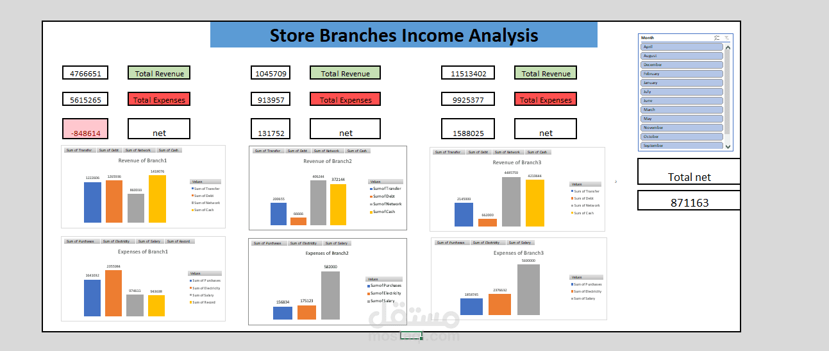Open Values legend button in Expenses of Branch3
This screenshot has width=829, height=351.
[585, 277]
